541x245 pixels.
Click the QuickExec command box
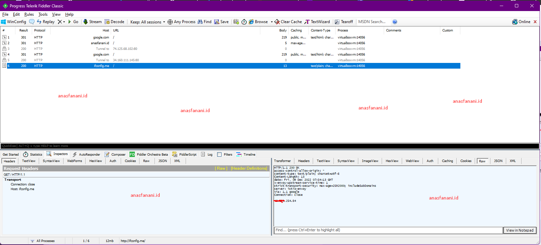click(270, 146)
